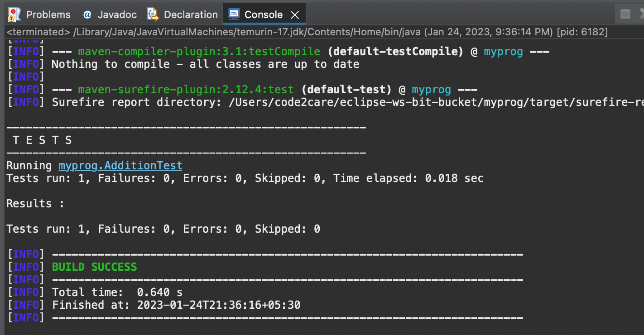Close the Console tab
Image resolution: width=644 pixels, height=335 pixels.
point(295,14)
